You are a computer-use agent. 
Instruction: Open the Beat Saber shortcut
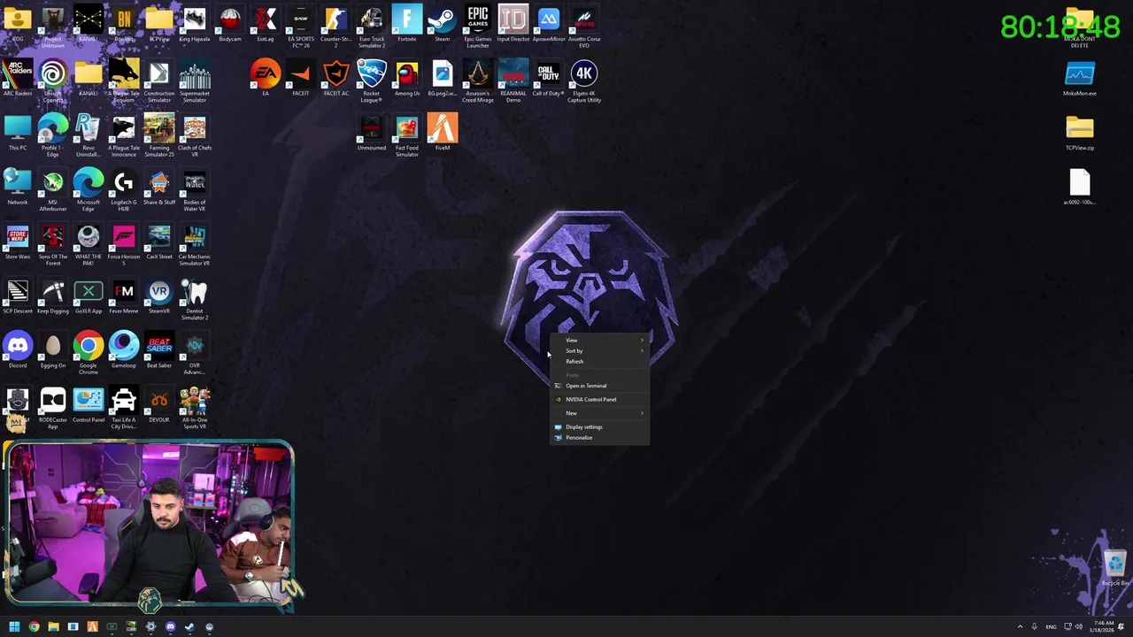point(159,350)
